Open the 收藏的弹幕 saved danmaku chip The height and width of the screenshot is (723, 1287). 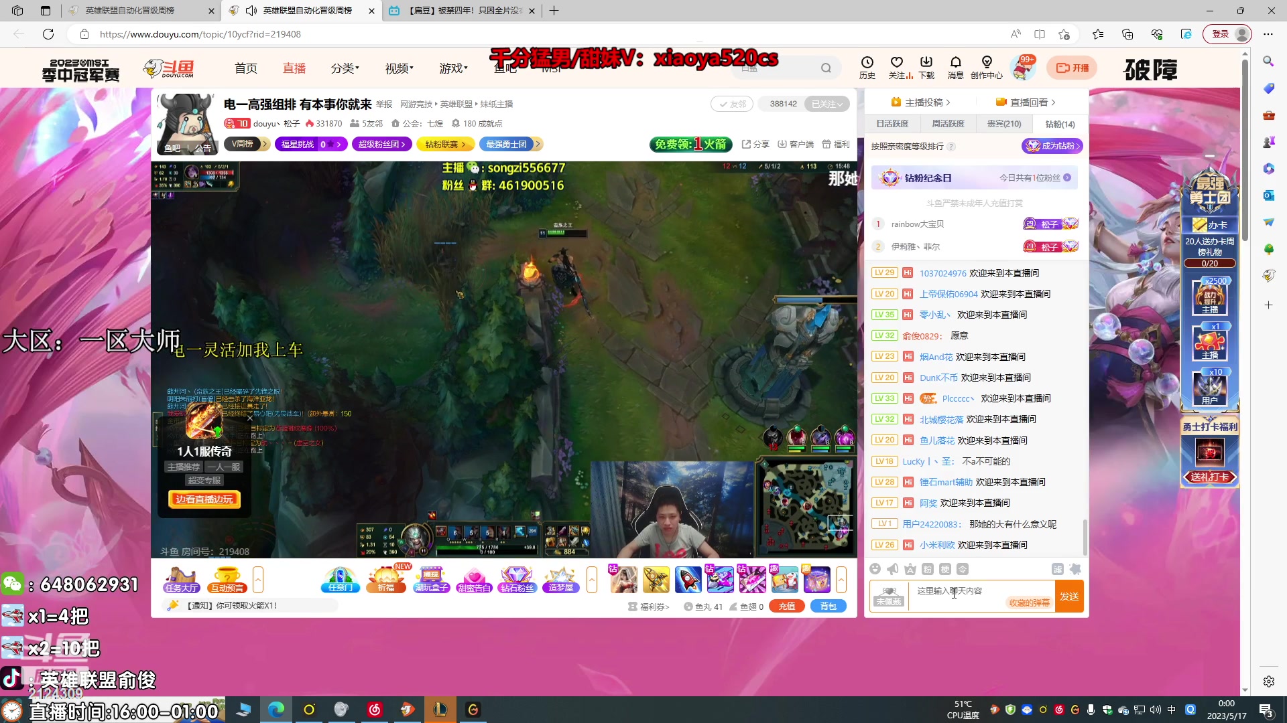[x=1029, y=603]
